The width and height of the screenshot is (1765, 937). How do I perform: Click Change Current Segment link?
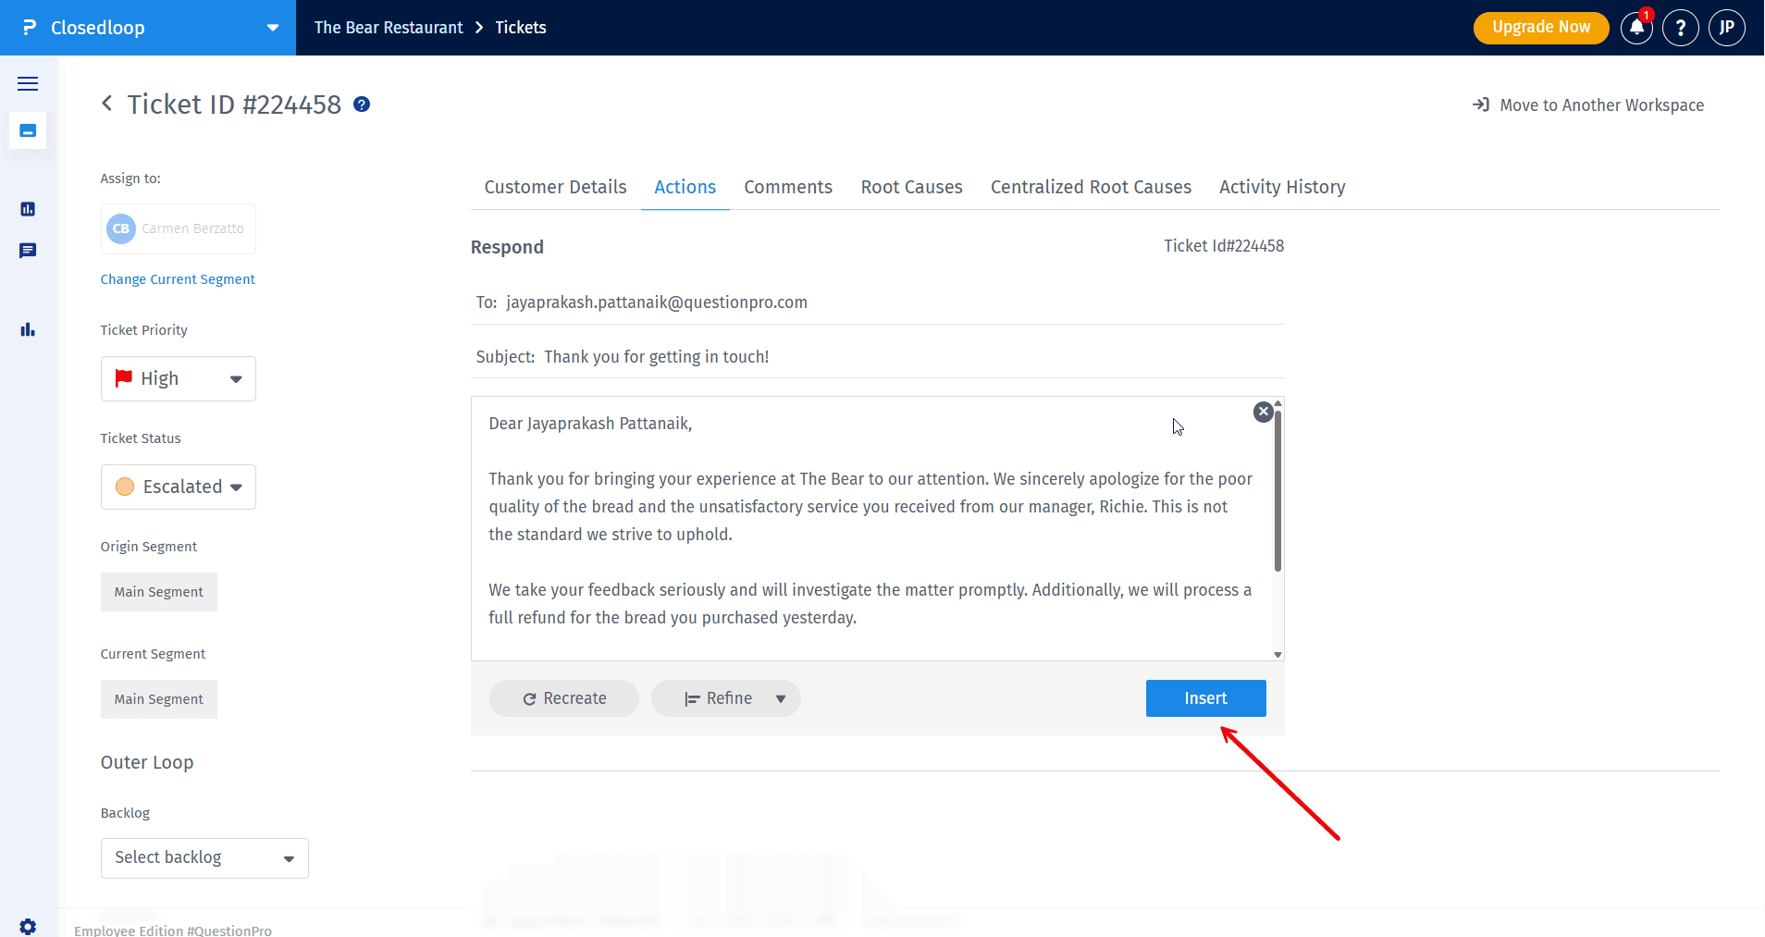(178, 279)
